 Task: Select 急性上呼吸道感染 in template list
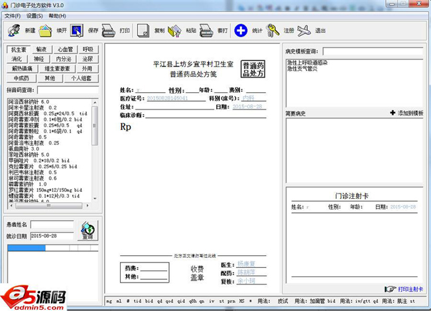coord(308,62)
